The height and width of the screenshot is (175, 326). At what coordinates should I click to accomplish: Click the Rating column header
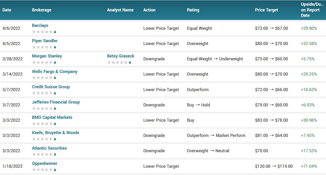click(x=193, y=10)
